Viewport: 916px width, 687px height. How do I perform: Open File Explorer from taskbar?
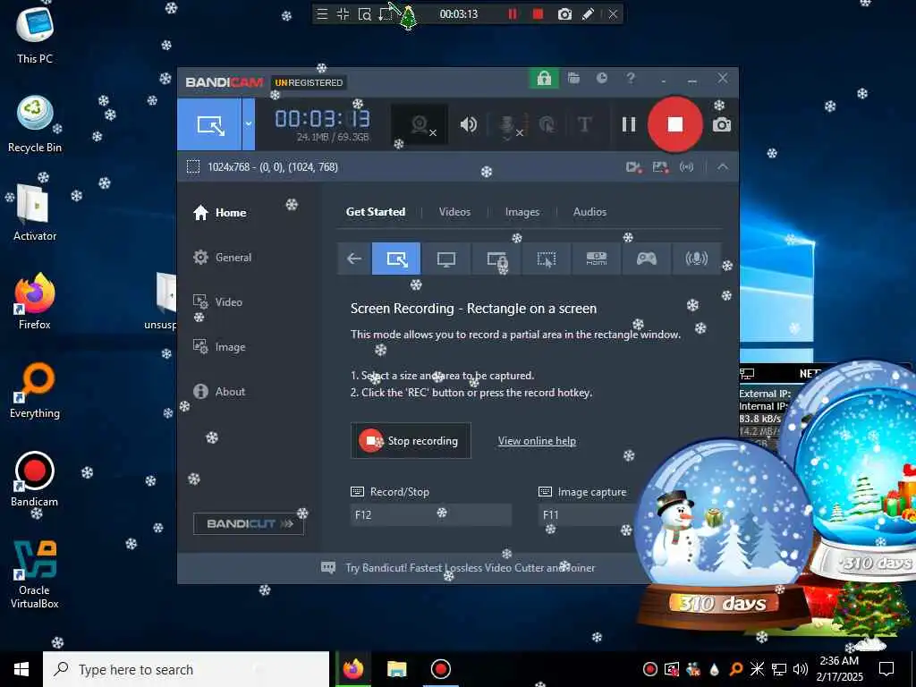[x=396, y=669]
